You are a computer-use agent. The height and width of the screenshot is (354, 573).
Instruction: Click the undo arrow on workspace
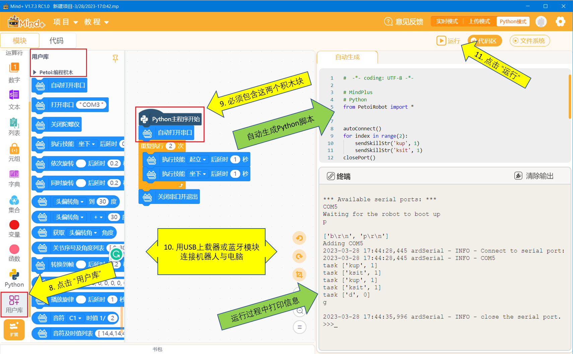point(299,238)
